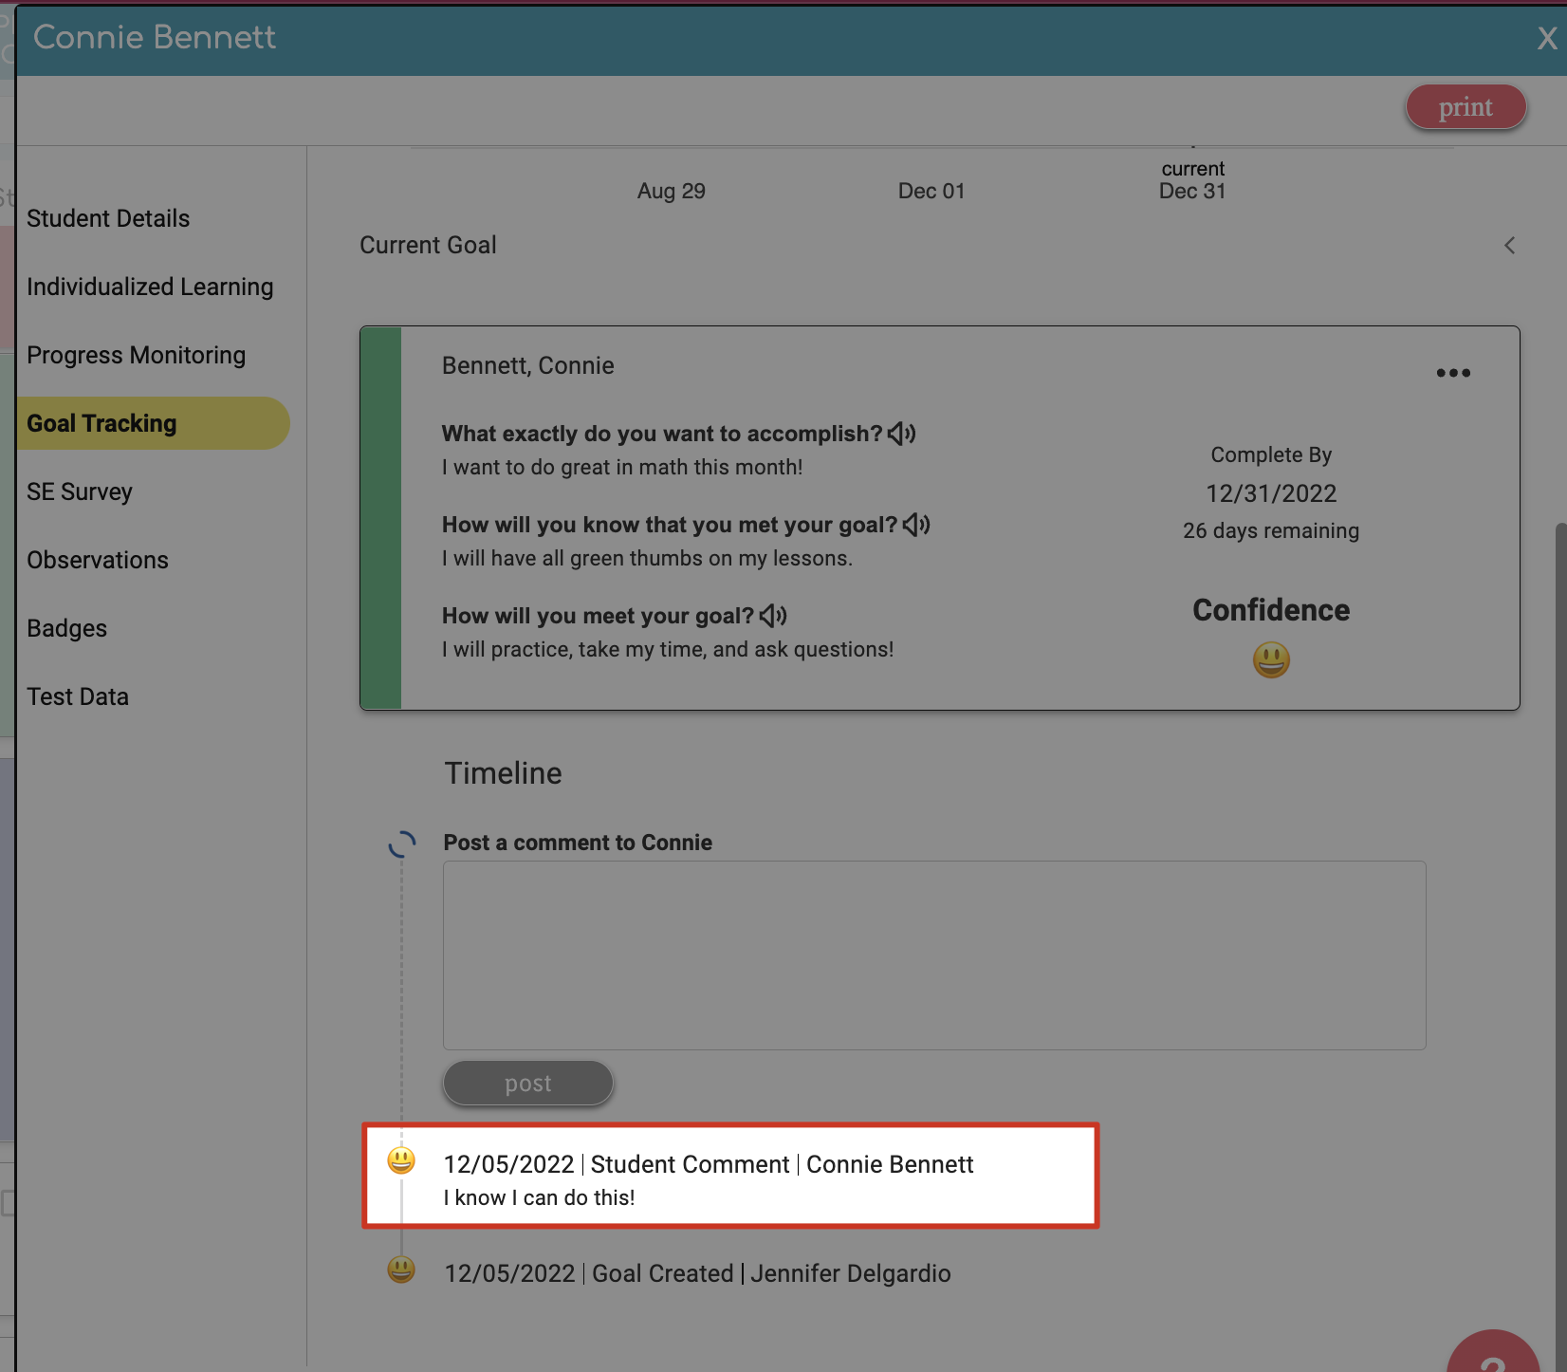This screenshot has height=1372, width=1567.
Task: Play audio for how you'll know goal is met
Action: [916, 524]
